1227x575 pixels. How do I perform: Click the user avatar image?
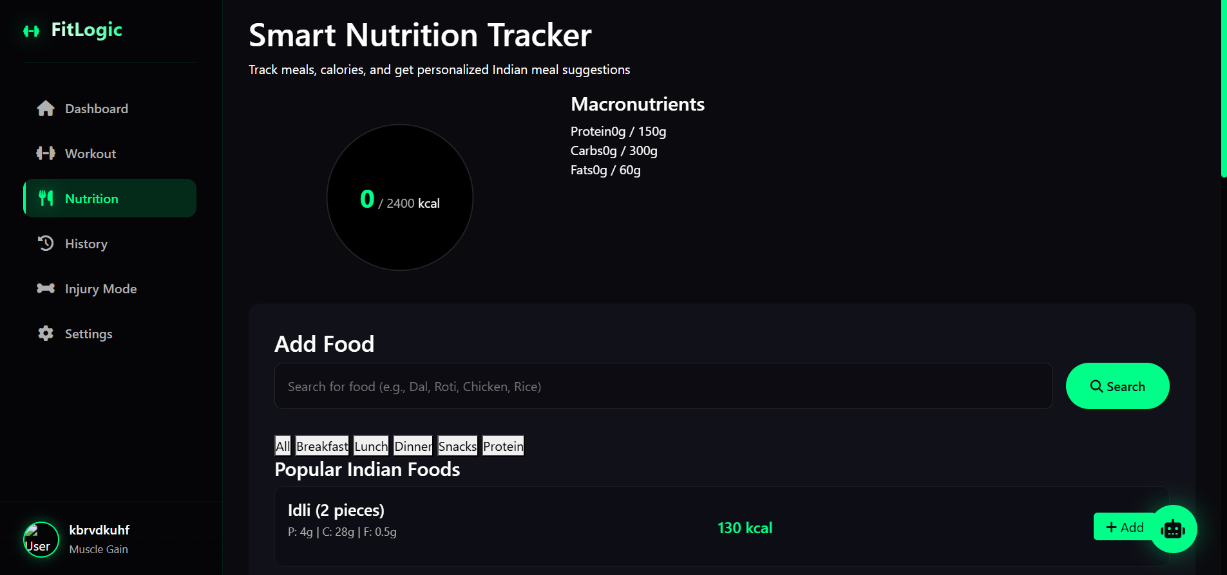click(x=41, y=539)
